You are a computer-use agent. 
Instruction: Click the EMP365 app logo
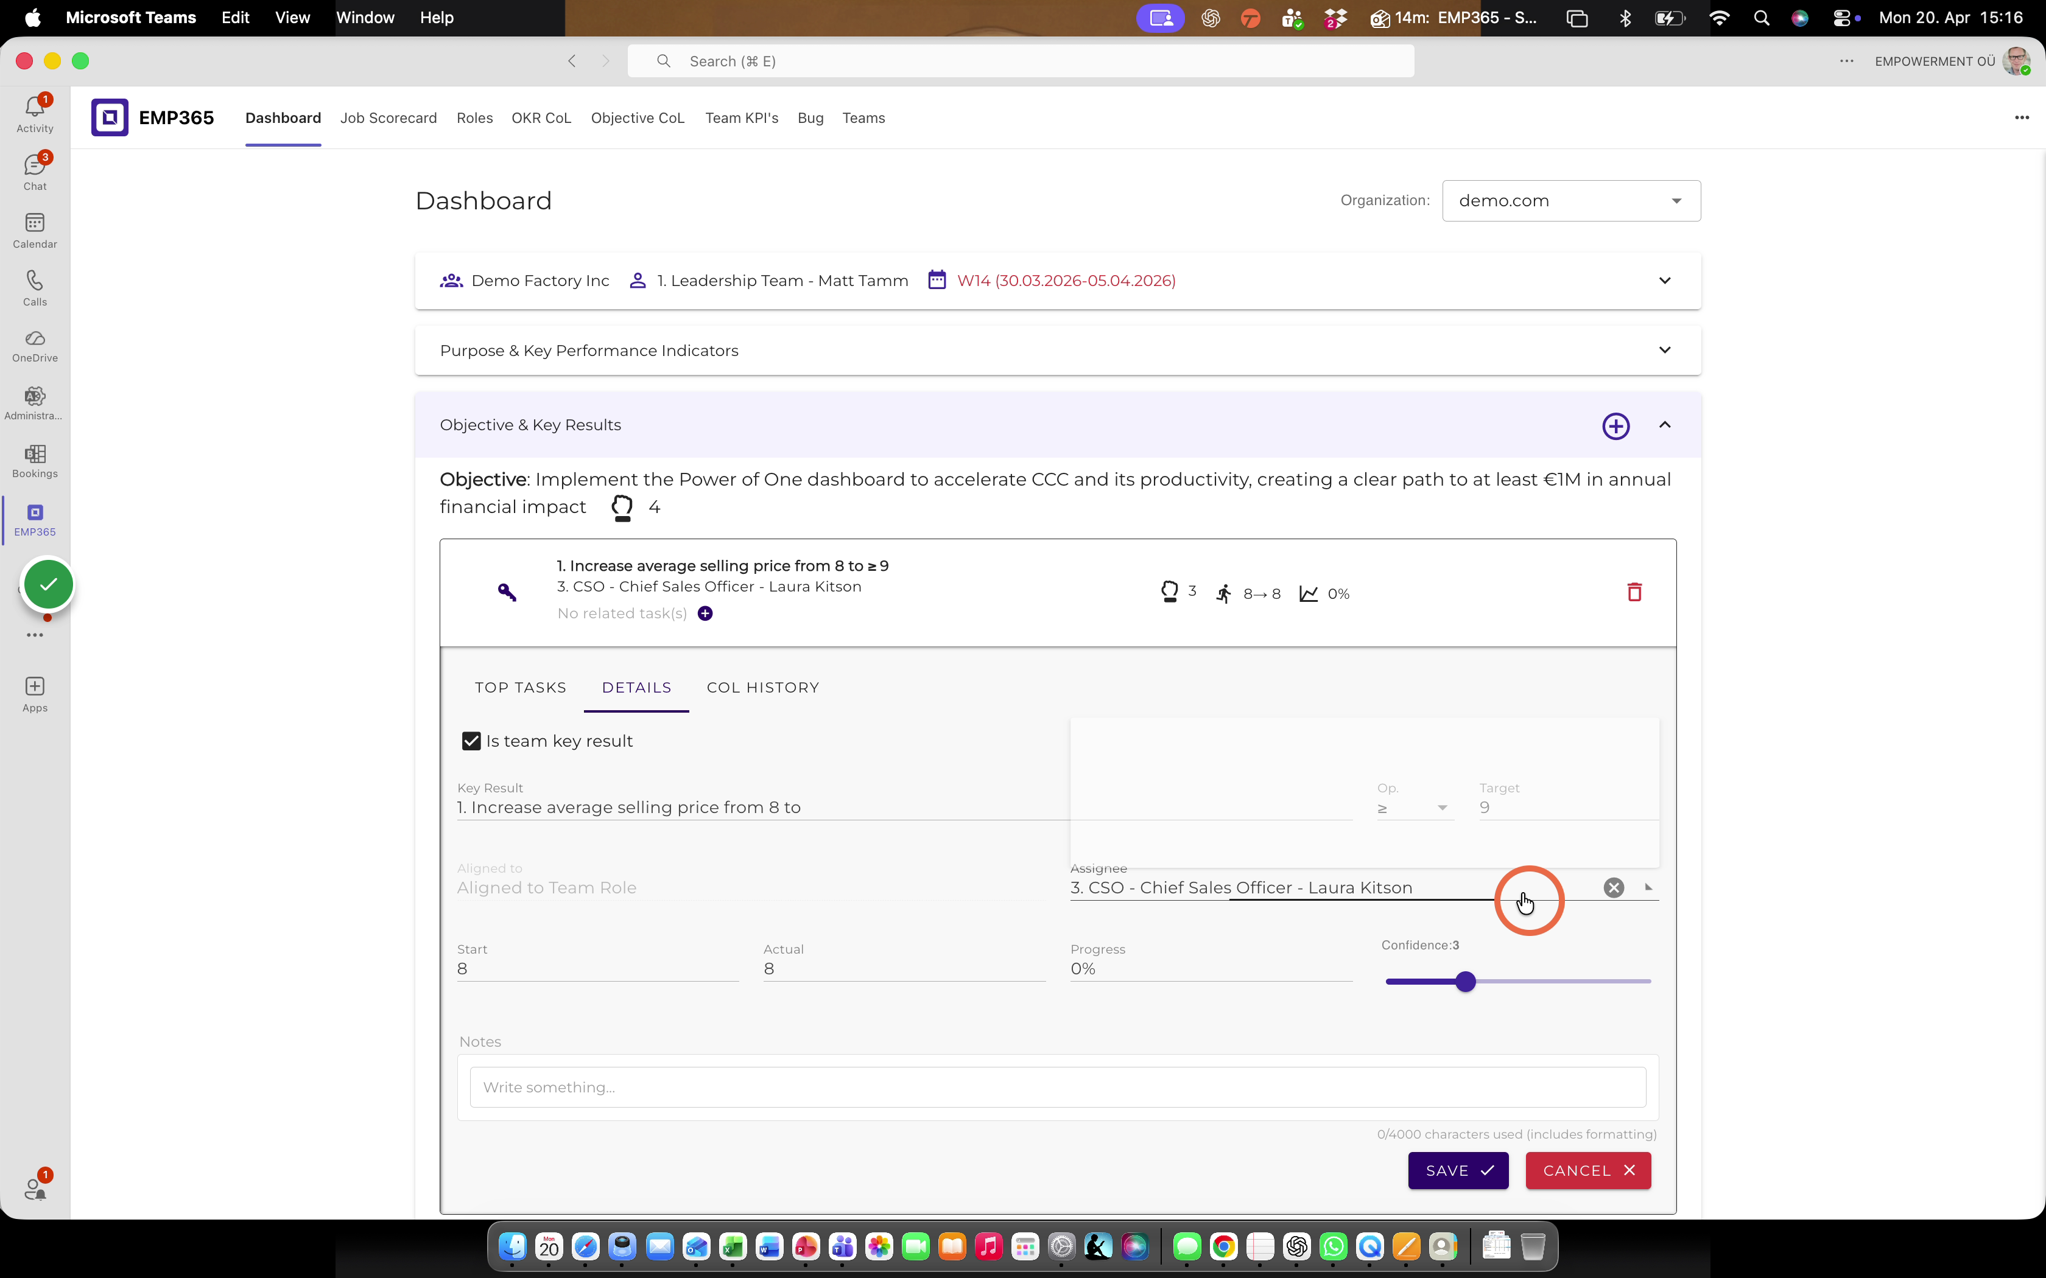tap(110, 117)
